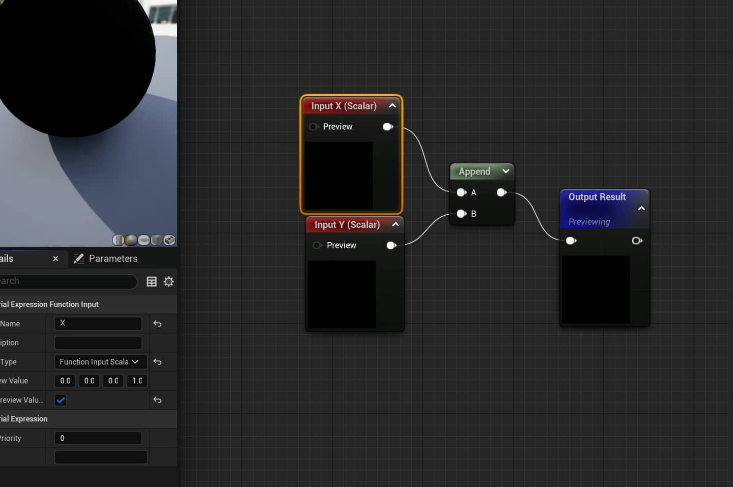Click the B input pin on Append

[x=462, y=214]
